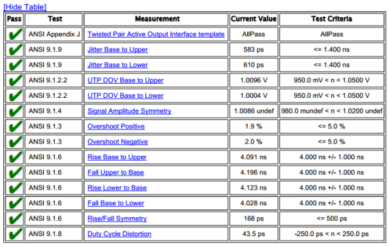The image size is (389, 247).
Task: Open Signal Amplitude Symmetry measurement
Action: 130,111
